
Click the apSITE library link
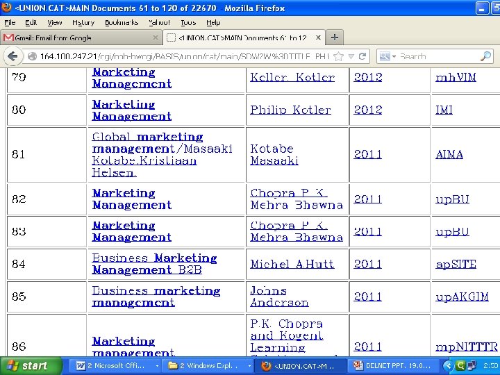(456, 265)
